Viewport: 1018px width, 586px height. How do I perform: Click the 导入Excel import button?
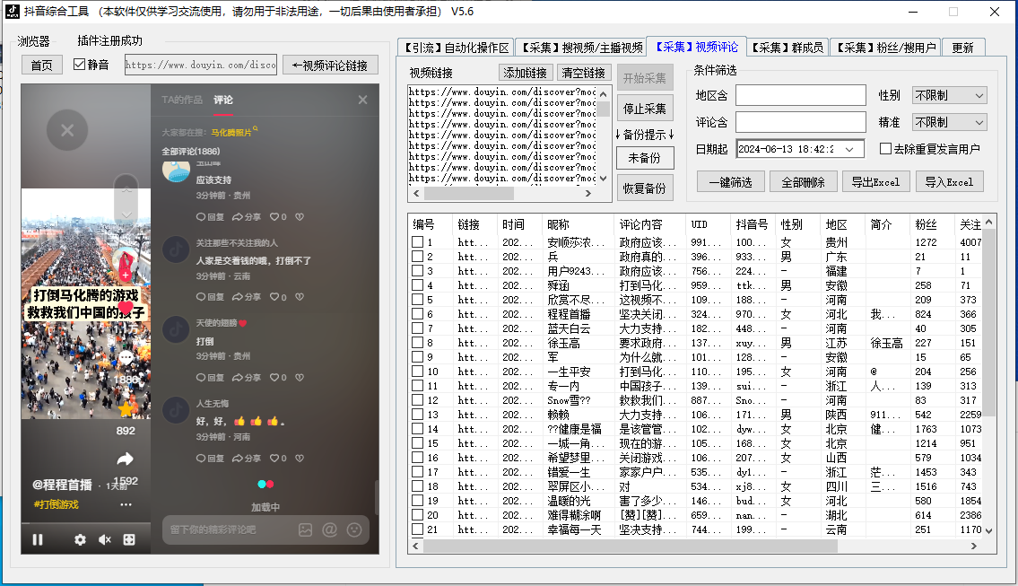pyautogui.click(x=949, y=182)
